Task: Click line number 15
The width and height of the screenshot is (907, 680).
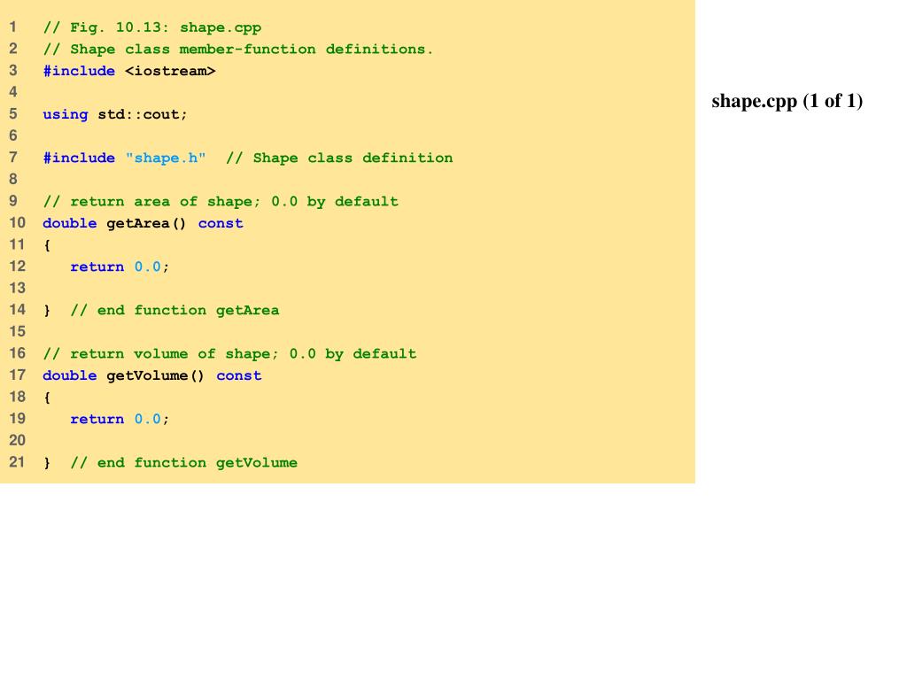Action: click(17, 331)
